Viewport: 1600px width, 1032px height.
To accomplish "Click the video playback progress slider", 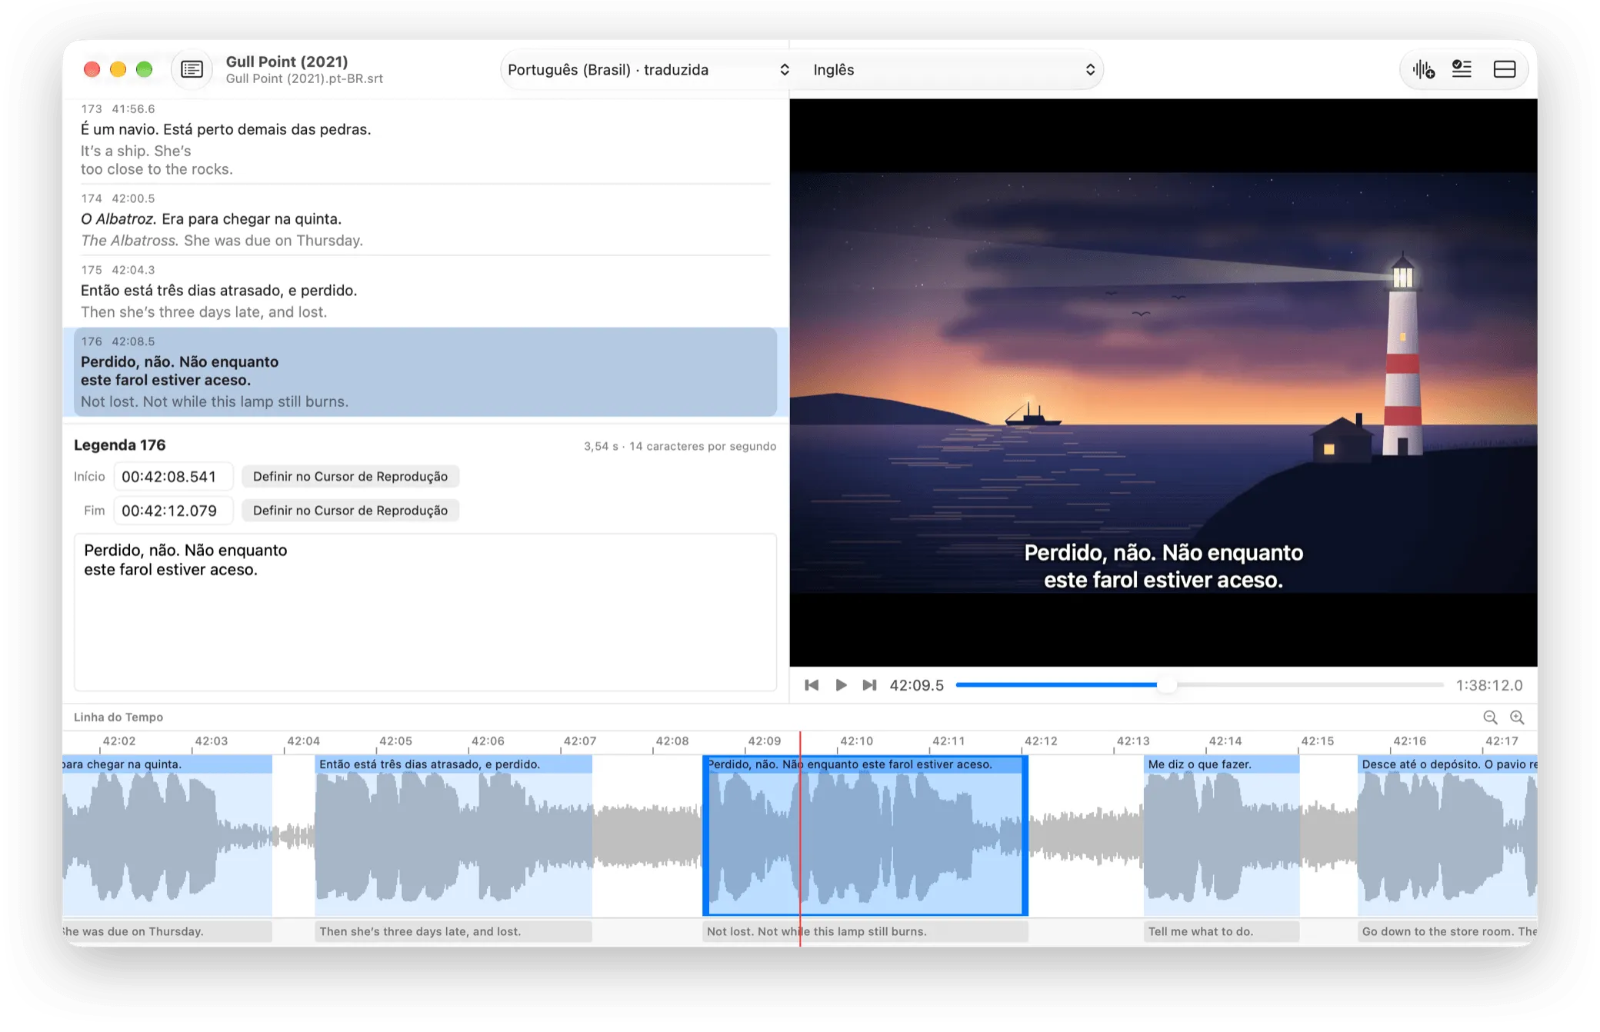I will [1199, 685].
